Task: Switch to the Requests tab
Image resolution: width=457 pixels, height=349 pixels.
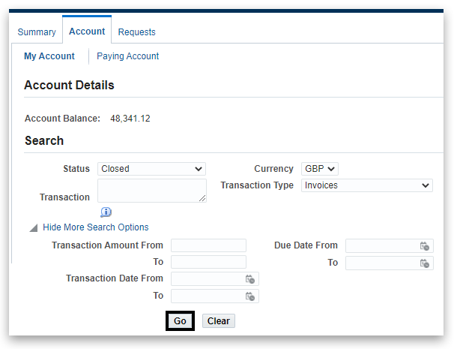Action: pyautogui.click(x=137, y=32)
